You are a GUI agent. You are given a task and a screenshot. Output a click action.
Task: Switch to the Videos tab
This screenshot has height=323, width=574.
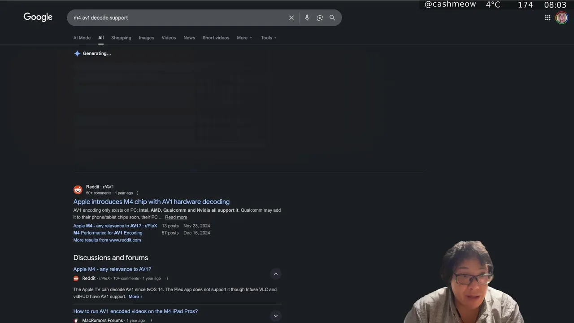pos(169,38)
